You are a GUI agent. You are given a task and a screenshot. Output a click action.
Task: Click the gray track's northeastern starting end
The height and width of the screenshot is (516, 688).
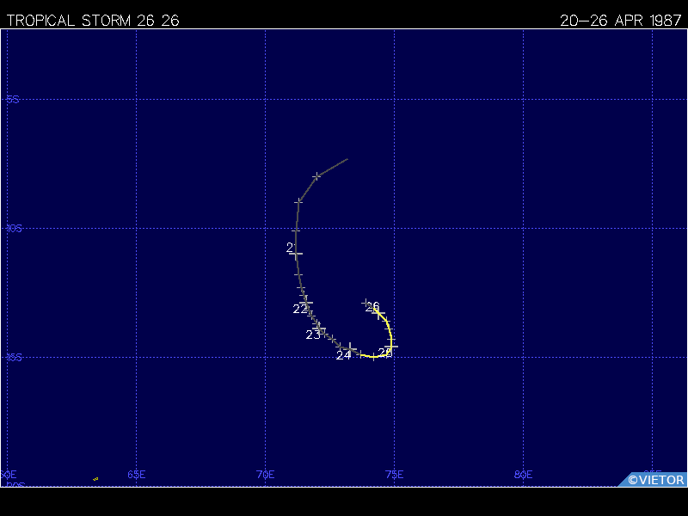pyautogui.click(x=347, y=159)
